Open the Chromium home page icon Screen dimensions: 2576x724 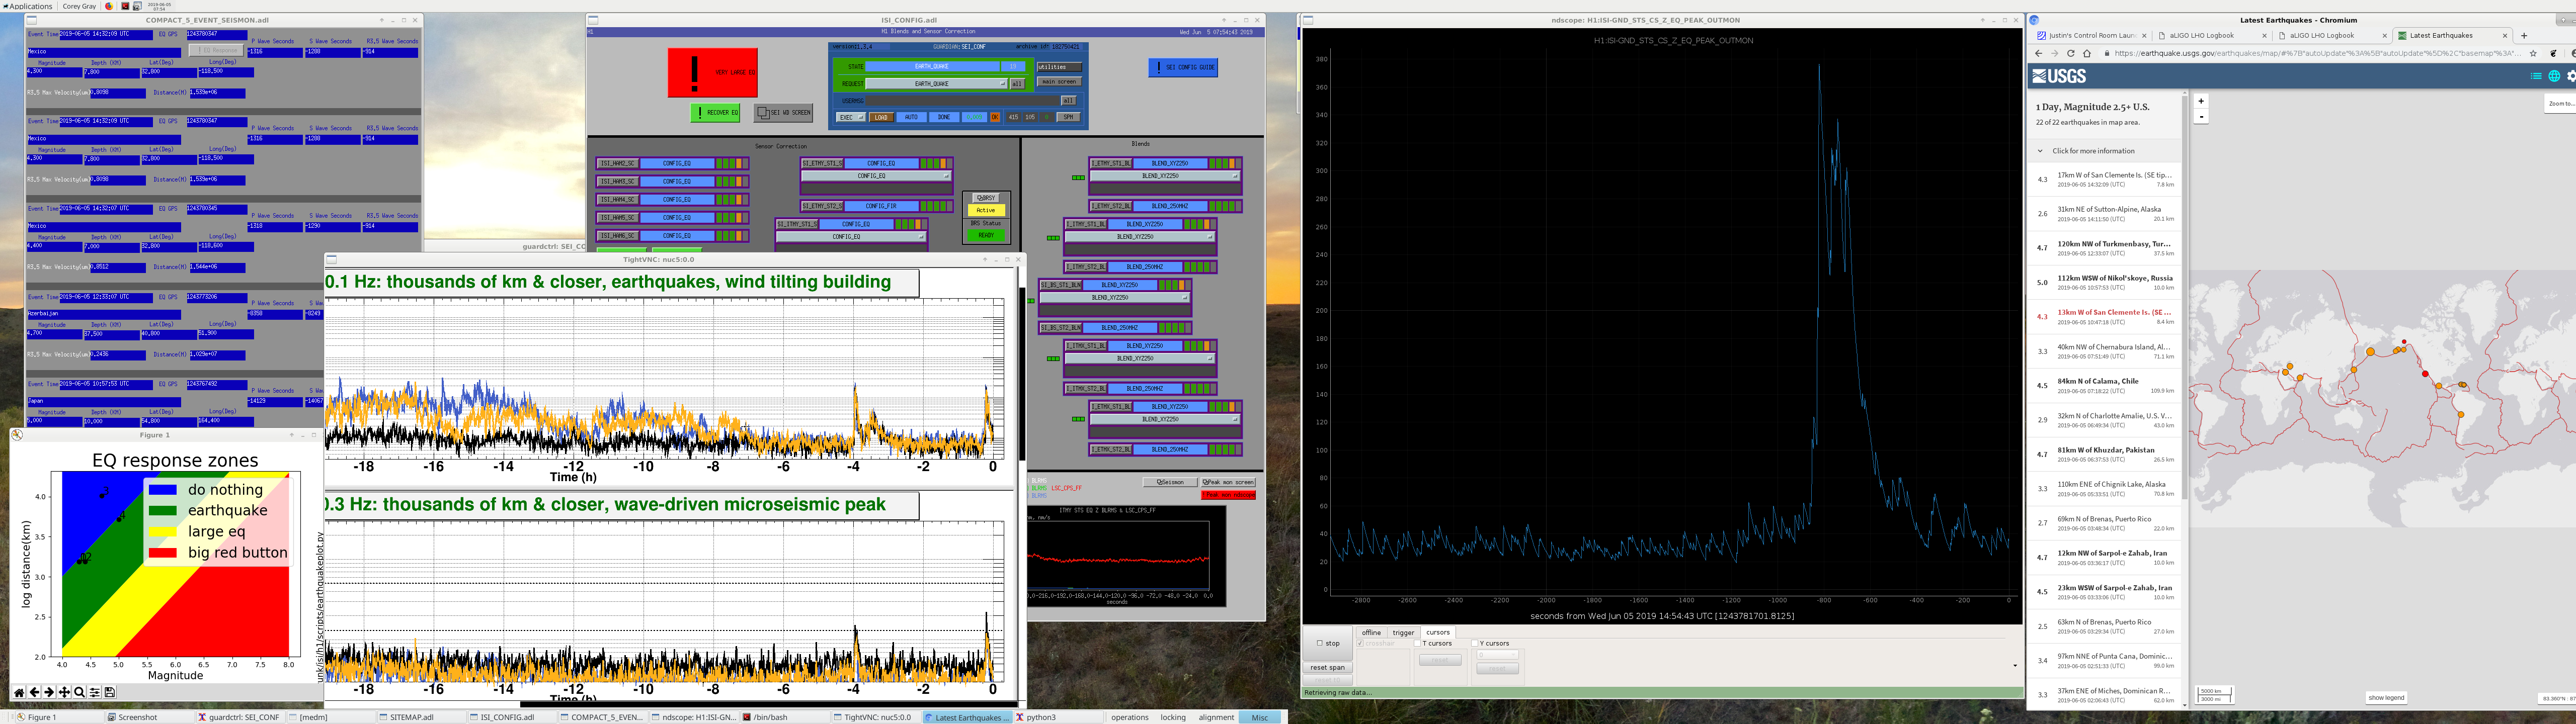2086,53
